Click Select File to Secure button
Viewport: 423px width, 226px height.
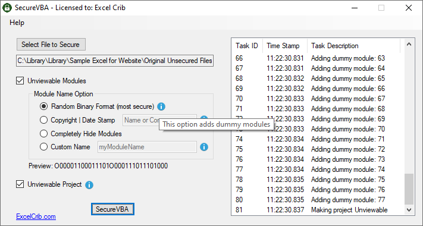coord(51,44)
